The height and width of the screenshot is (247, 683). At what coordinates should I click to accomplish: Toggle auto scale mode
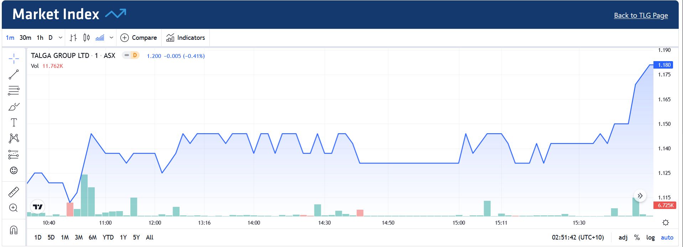pos(667,237)
